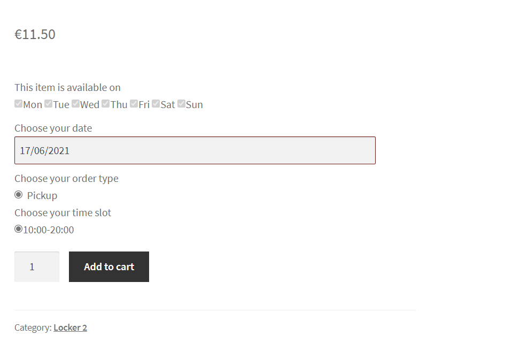The image size is (505, 343).
Task: Click the €11.50 price text
Action: click(x=35, y=34)
